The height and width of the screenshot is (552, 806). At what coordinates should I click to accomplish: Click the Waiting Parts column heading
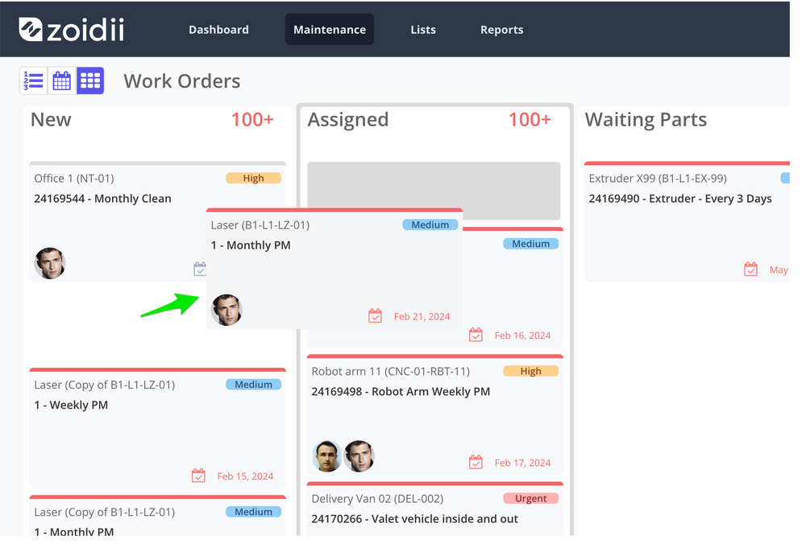point(646,120)
